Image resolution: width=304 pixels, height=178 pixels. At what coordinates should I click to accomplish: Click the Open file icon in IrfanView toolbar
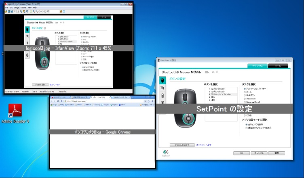pos(6,11)
